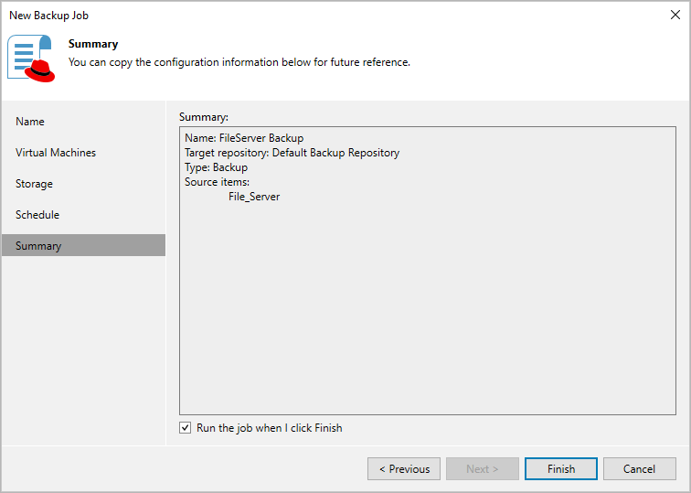
Task: Click the Summary wizard document icon
Action: point(31,59)
